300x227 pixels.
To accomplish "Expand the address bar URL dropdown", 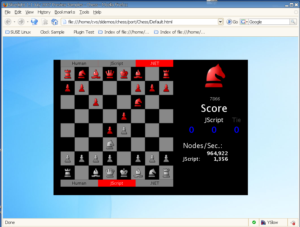I will coord(220,22).
